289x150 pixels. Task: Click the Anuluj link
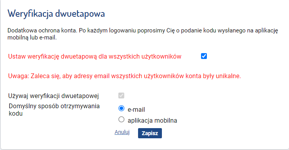(122, 132)
